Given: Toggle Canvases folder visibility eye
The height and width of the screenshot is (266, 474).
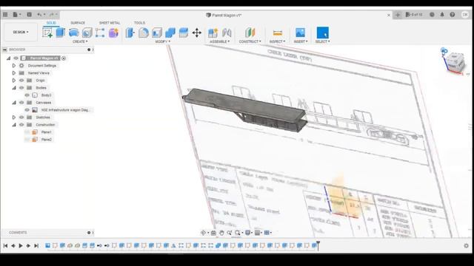Looking at the screenshot, I should (x=21, y=103).
